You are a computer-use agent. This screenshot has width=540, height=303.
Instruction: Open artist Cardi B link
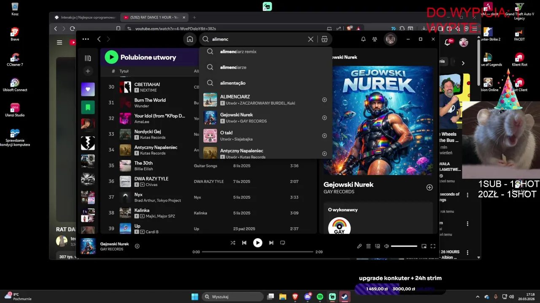pos(152,232)
